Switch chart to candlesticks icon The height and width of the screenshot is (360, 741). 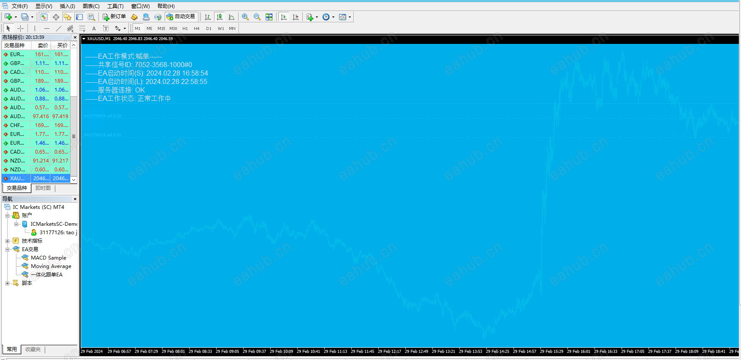[220, 17]
